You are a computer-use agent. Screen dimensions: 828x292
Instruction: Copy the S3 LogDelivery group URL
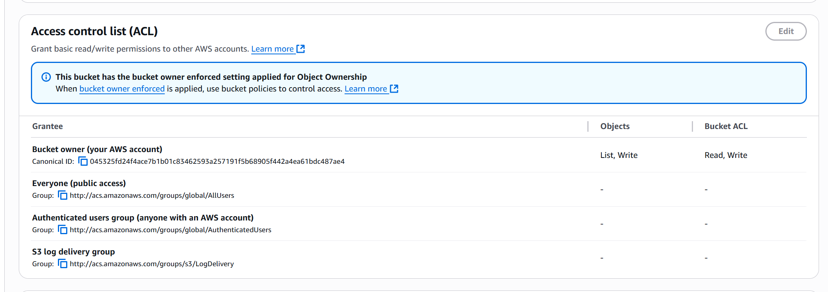point(63,263)
